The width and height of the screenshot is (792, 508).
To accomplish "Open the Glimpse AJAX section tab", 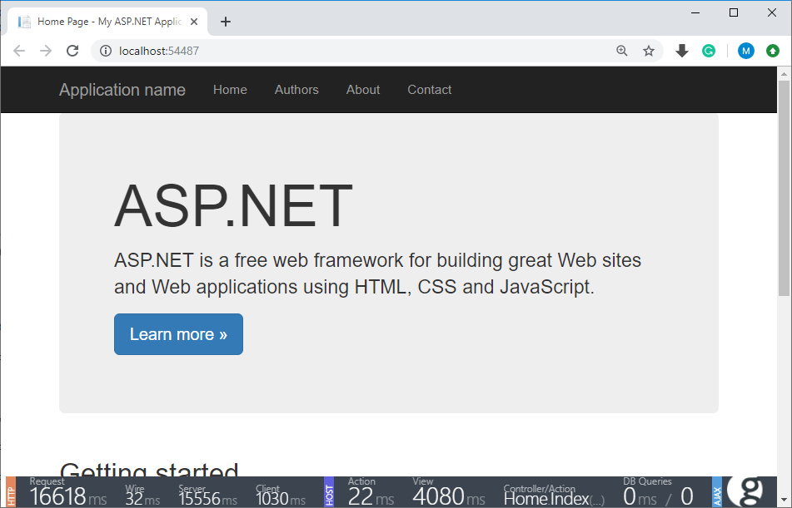I will 717,492.
